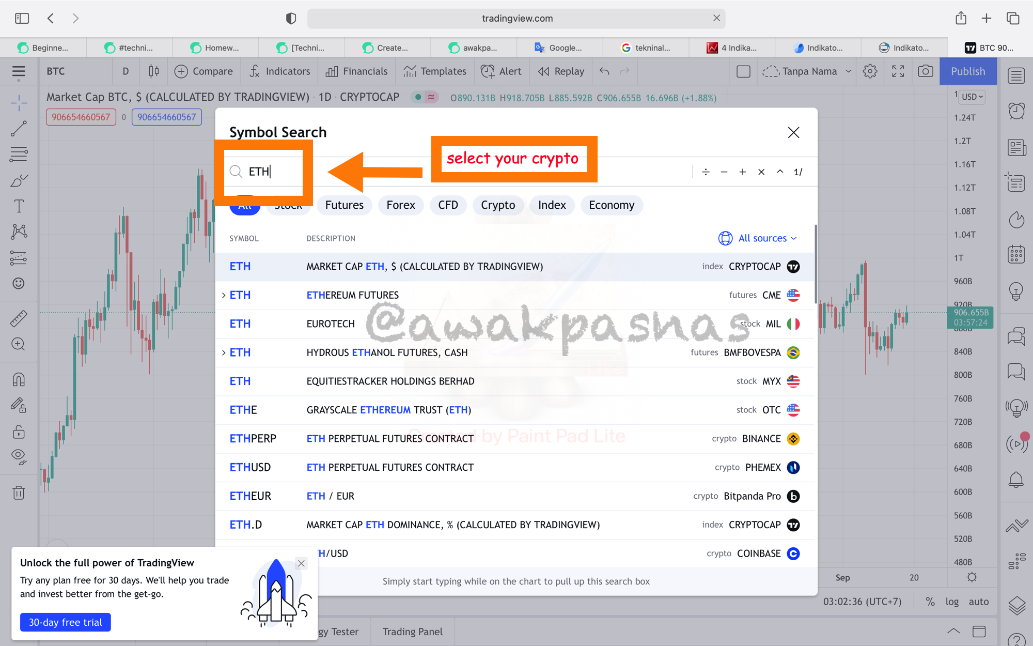Select the crosshair cursor tool

[x=19, y=103]
